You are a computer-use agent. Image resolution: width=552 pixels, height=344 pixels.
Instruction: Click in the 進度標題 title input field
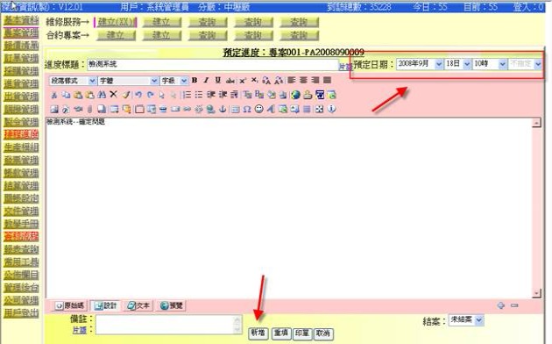pyautogui.click(x=213, y=65)
